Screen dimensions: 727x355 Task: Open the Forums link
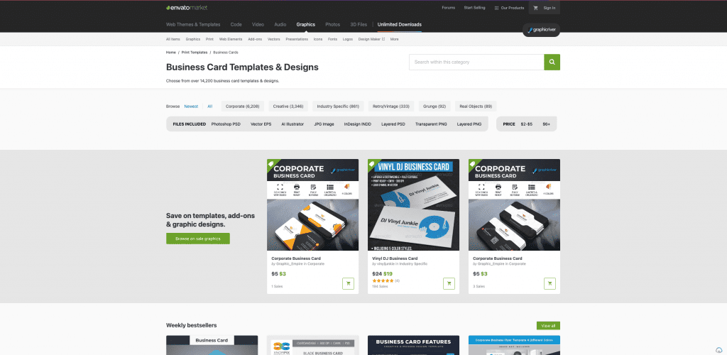coord(449,8)
